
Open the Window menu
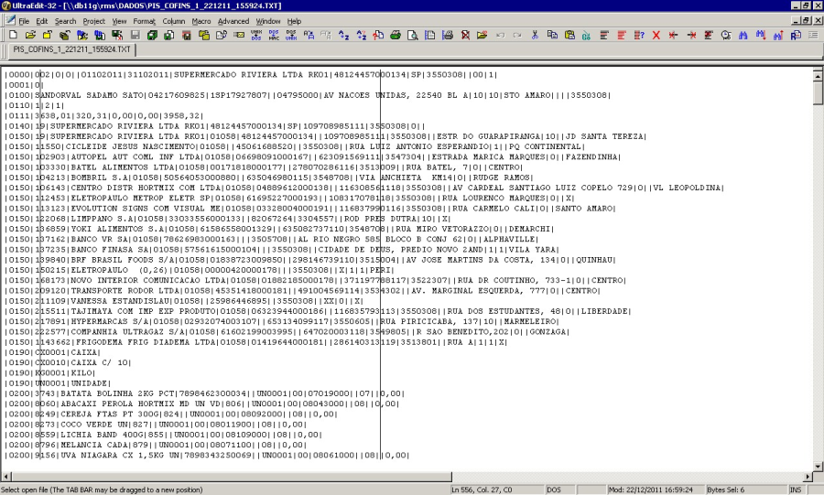[268, 21]
